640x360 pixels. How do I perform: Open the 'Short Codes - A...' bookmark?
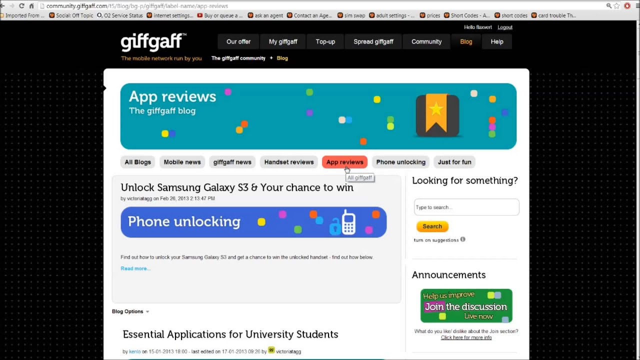coord(467,15)
